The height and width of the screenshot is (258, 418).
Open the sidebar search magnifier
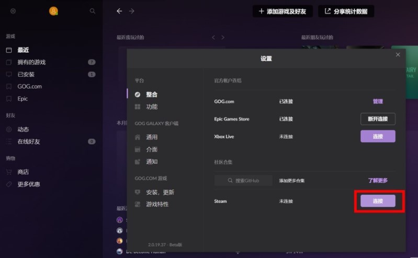pos(92,11)
